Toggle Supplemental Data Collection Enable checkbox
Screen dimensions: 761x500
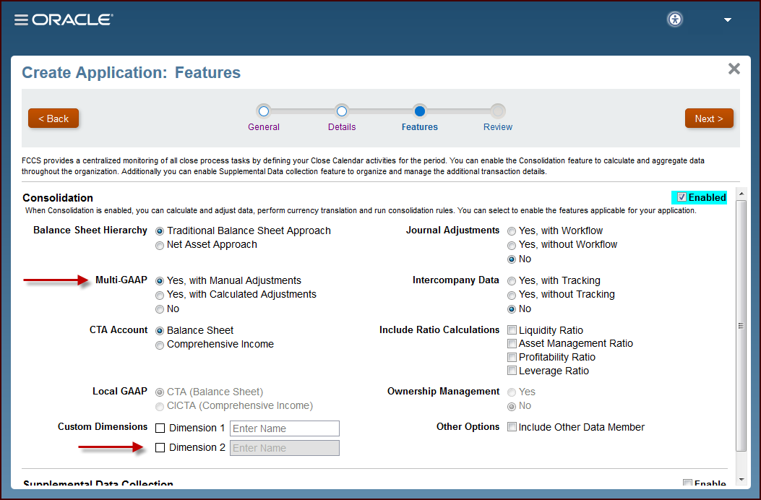(687, 483)
